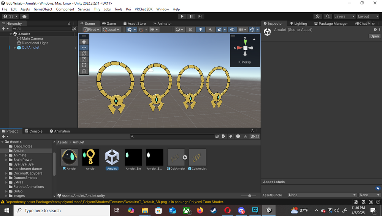
Task: Toggle gizmos visibility
Action: pyautogui.click(x=252, y=30)
